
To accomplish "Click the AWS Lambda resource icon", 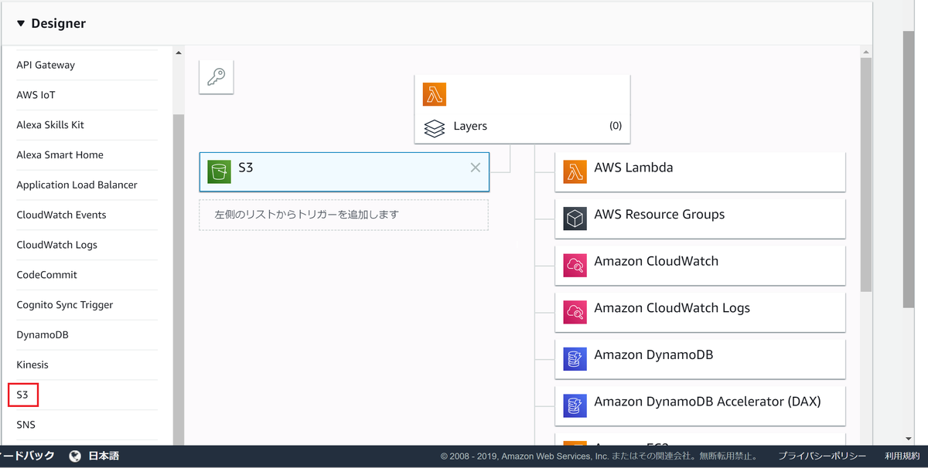I will click(575, 171).
